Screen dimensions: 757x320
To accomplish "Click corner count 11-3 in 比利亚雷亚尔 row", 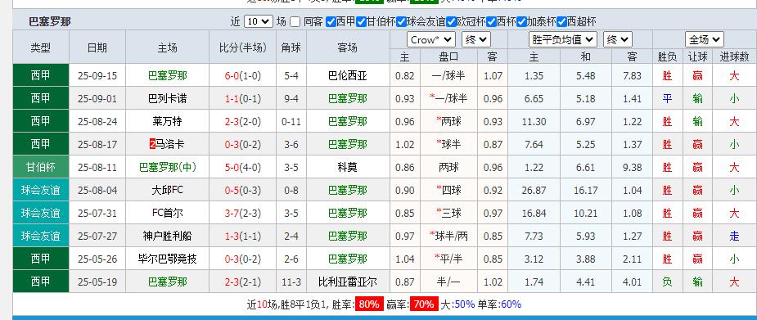I will [x=291, y=282].
